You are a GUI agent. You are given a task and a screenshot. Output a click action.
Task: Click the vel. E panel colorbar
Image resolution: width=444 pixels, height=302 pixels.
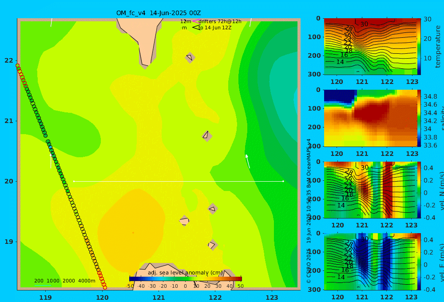pyautogui.click(x=419, y=262)
